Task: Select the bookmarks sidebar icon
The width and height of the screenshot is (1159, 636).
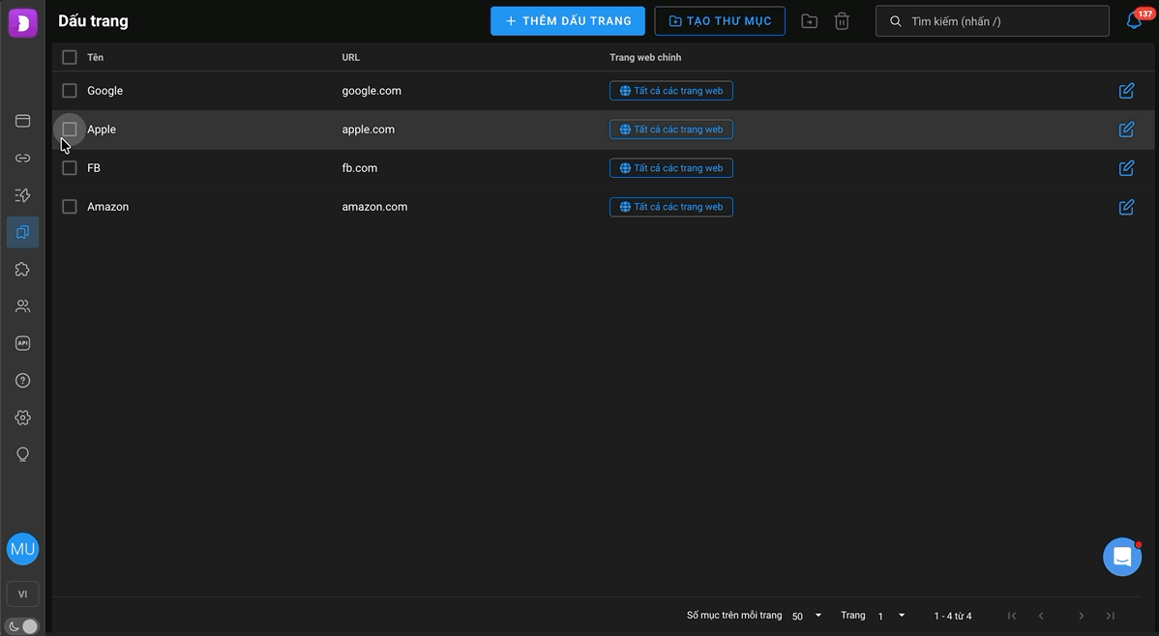Action: (x=23, y=232)
